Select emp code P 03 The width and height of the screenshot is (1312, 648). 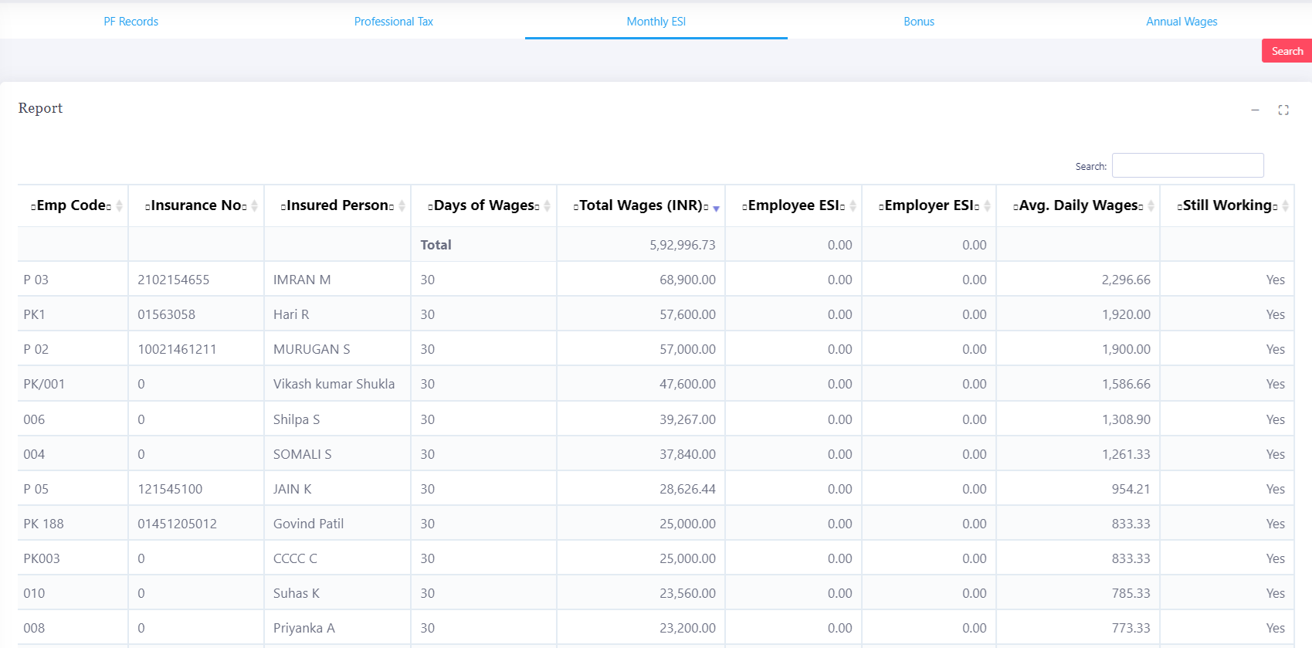click(x=36, y=280)
